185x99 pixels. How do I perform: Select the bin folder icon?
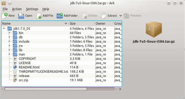pyautogui.click(x=15, y=33)
